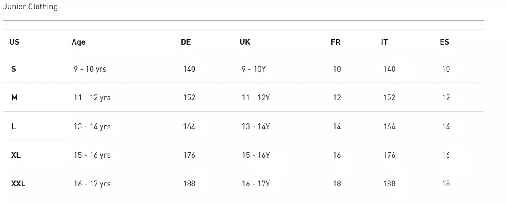Click the ES column header
The width and height of the screenshot is (506, 204).
click(x=444, y=42)
